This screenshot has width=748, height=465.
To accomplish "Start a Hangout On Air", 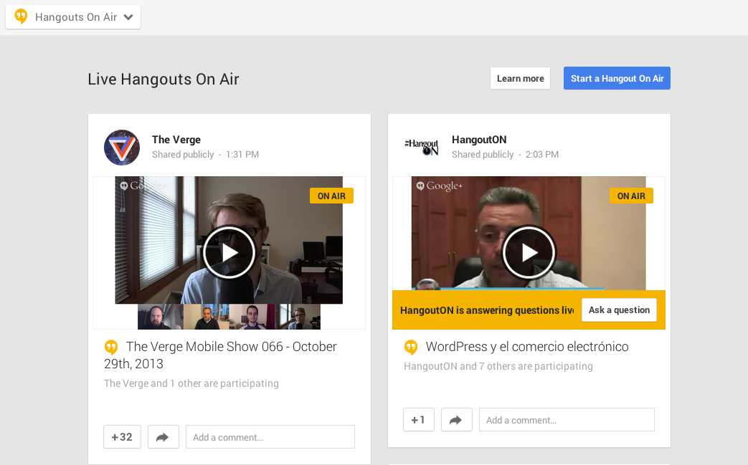I will tap(617, 78).
